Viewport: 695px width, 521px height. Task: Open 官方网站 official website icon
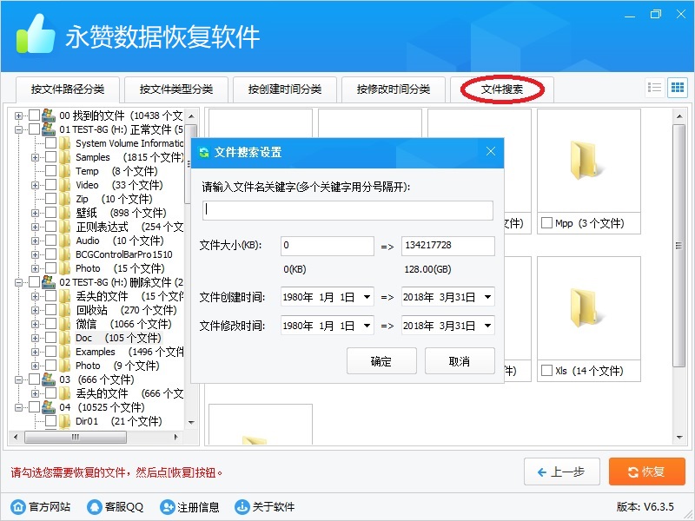18,507
